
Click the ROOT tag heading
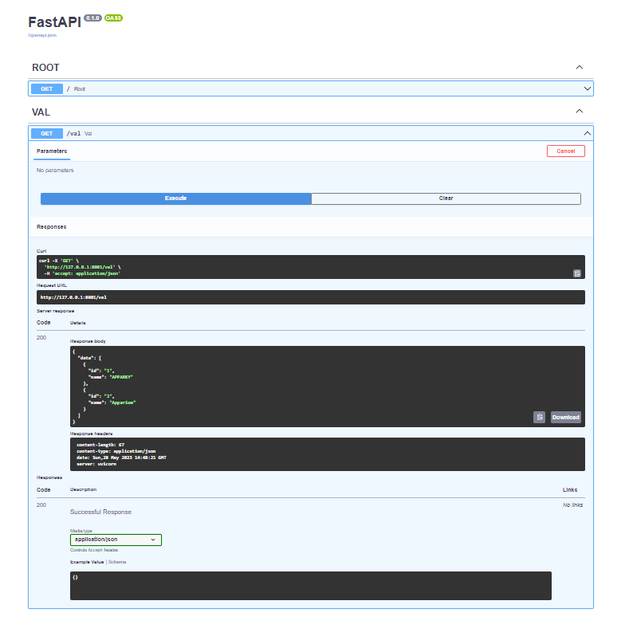click(45, 68)
